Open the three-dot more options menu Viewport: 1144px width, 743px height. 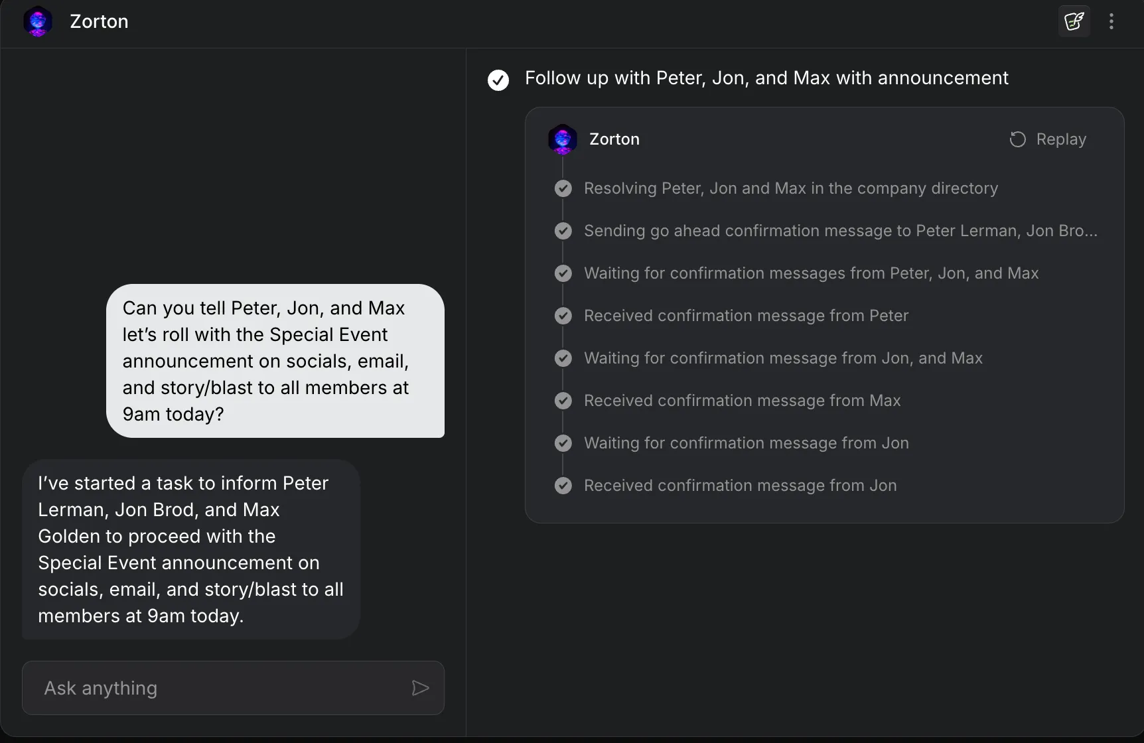click(1111, 21)
